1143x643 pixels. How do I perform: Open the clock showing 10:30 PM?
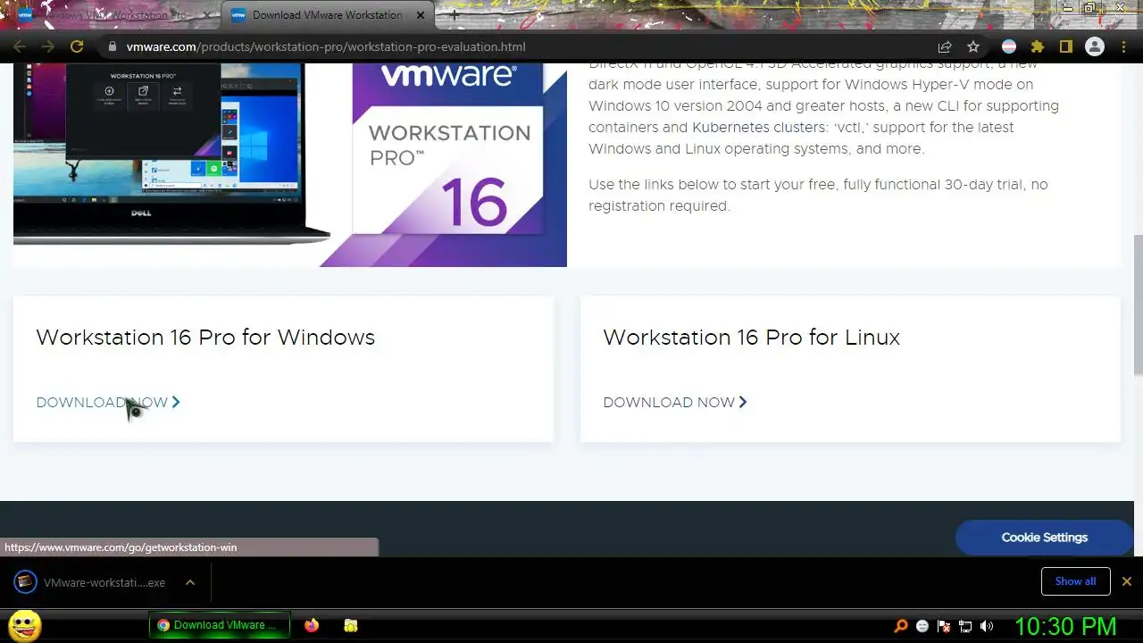pyautogui.click(x=1065, y=626)
